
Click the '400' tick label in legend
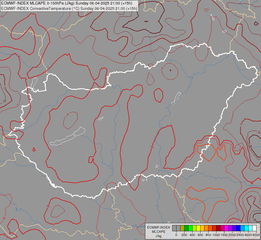(192, 235)
